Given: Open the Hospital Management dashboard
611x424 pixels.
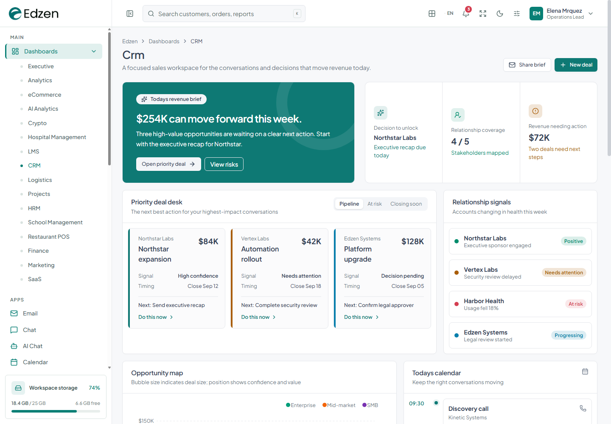Looking at the screenshot, I should 57,137.
